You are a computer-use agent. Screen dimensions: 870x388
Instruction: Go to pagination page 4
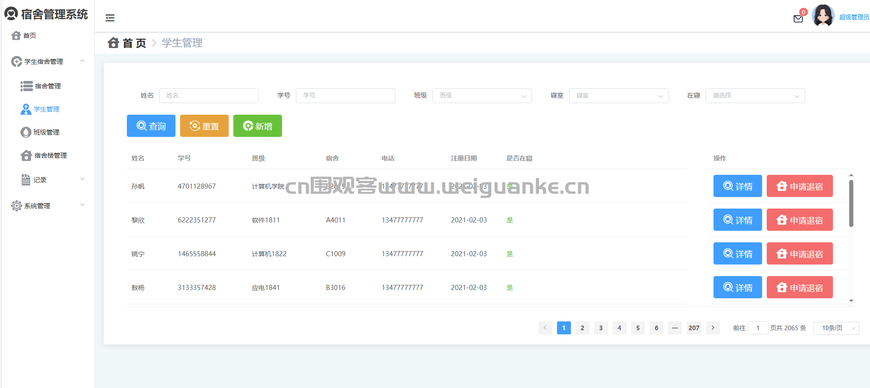click(x=620, y=328)
